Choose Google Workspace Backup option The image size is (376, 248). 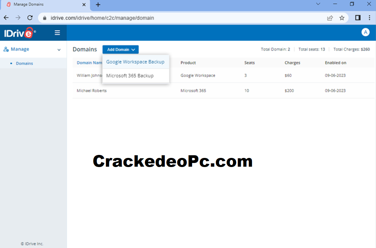click(x=136, y=62)
